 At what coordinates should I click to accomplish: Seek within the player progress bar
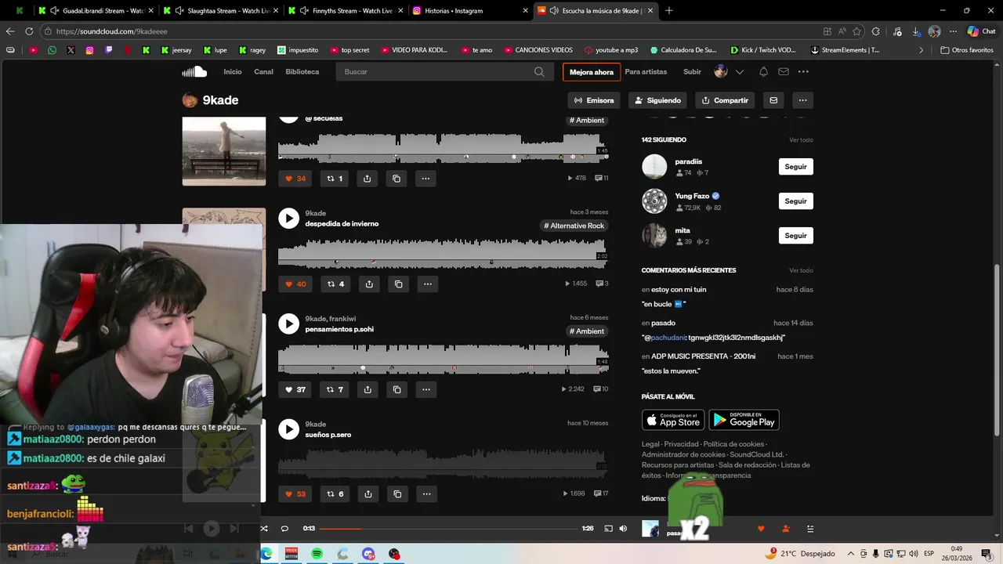click(448, 529)
